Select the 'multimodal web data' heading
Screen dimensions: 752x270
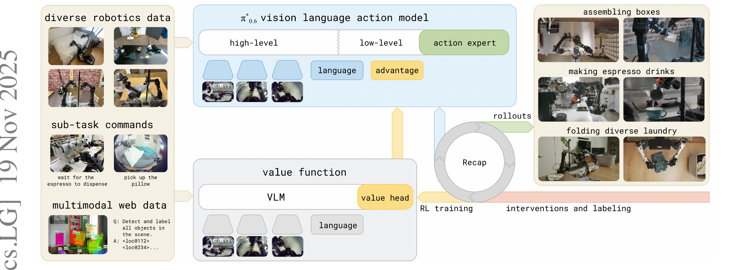[109, 205]
